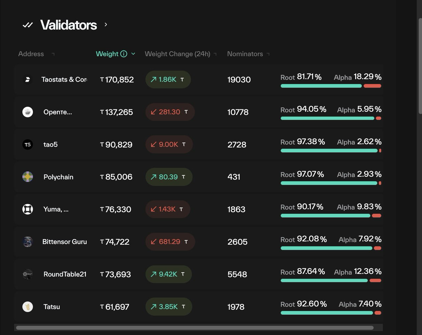The height and width of the screenshot is (335, 422).
Task: Open Bittensor Guru validator name
Action: click(65, 242)
